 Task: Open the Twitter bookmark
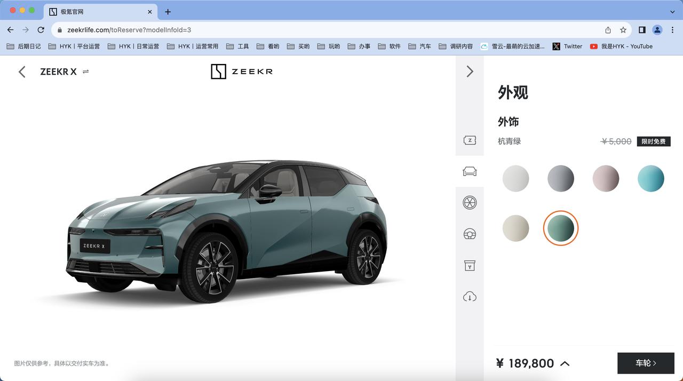(x=568, y=46)
